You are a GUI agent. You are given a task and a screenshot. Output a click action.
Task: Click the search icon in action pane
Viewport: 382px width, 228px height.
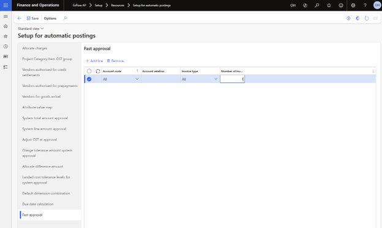click(66, 18)
